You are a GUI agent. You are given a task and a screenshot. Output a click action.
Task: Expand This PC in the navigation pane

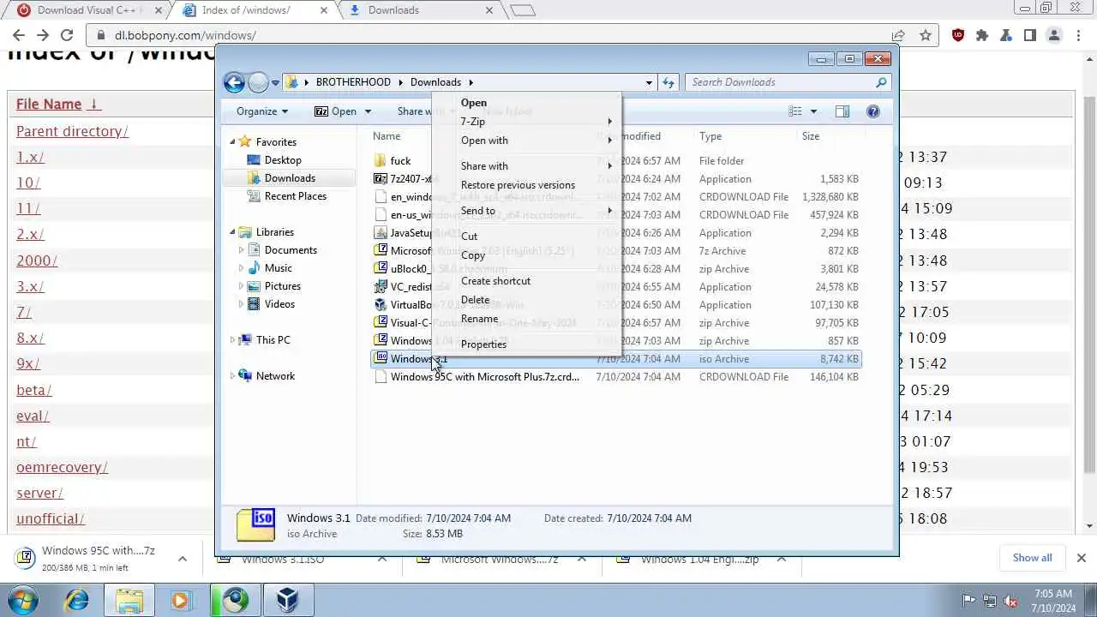tap(232, 340)
